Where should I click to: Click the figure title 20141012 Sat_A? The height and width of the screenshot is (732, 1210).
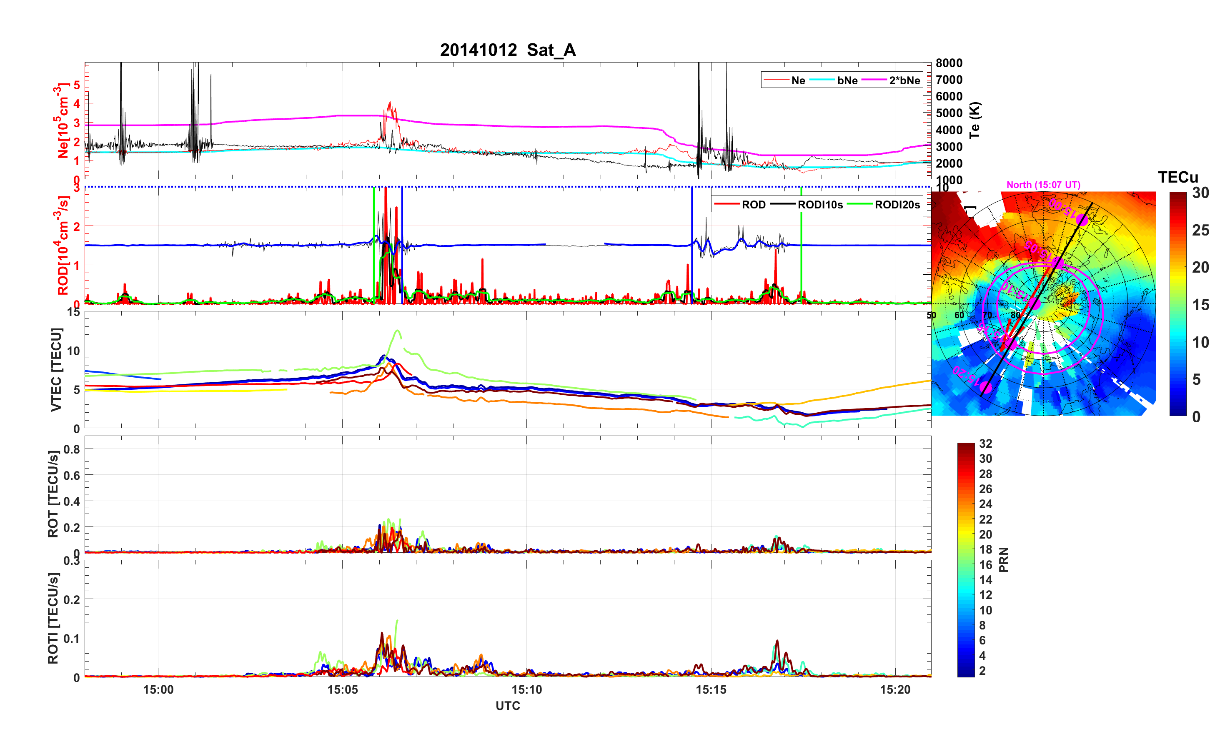[507, 50]
